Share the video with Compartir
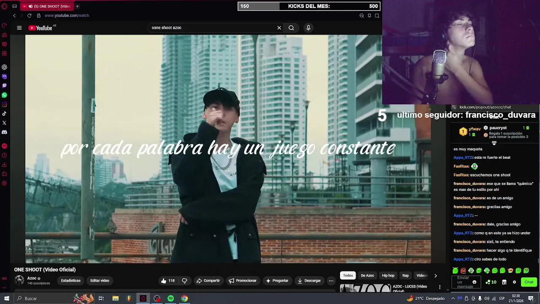The width and height of the screenshot is (540, 304). [x=208, y=281]
